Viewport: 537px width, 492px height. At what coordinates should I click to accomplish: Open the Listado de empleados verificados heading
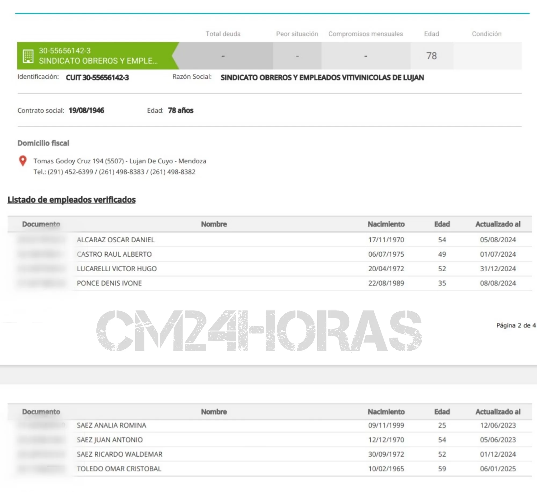(x=71, y=200)
